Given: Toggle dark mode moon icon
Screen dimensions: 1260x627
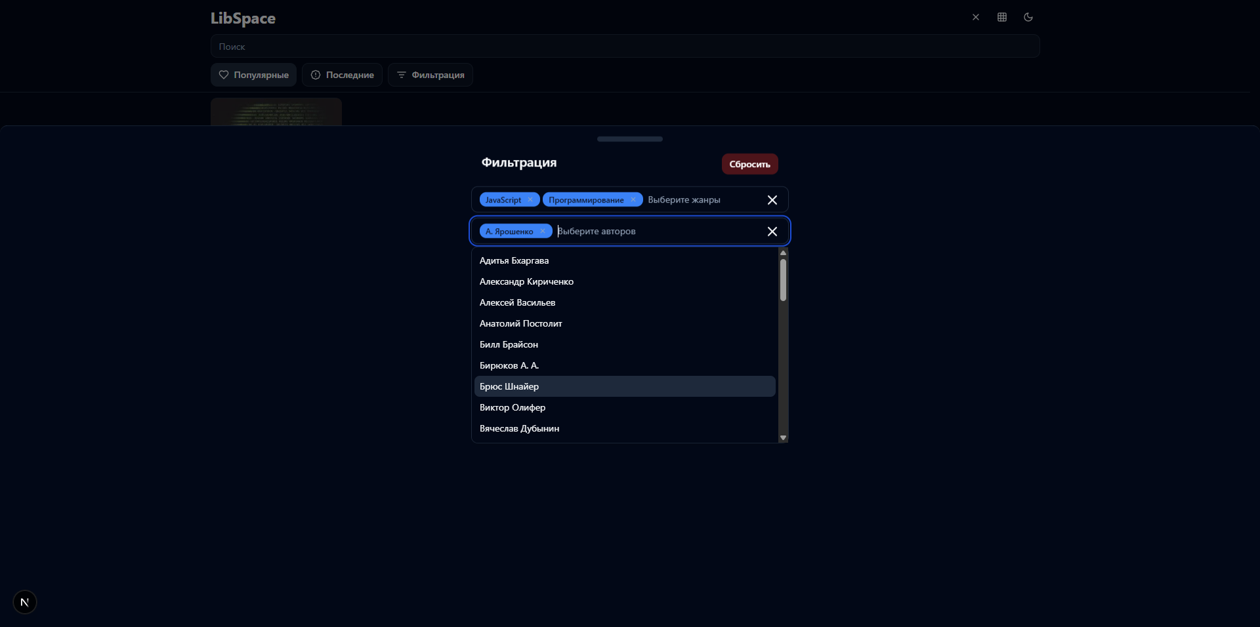Looking at the screenshot, I should click(x=1028, y=18).
